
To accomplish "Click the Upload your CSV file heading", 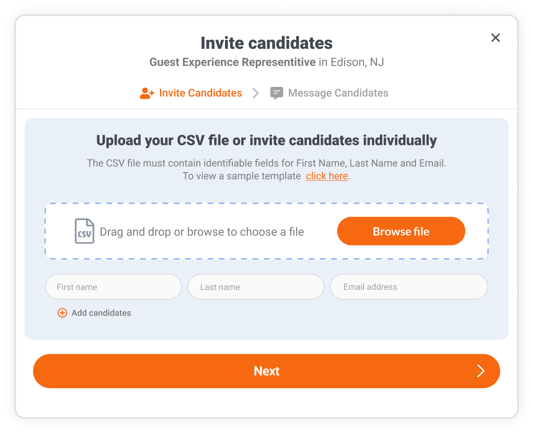I will point(266,141).
